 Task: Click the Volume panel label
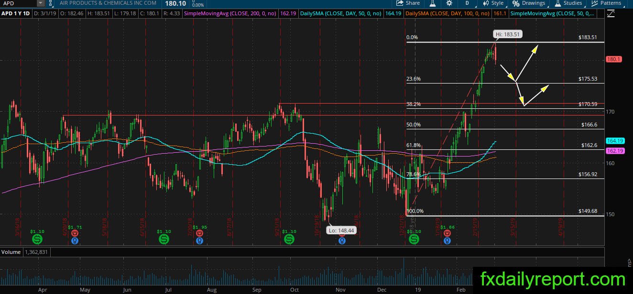coord(11,252)
